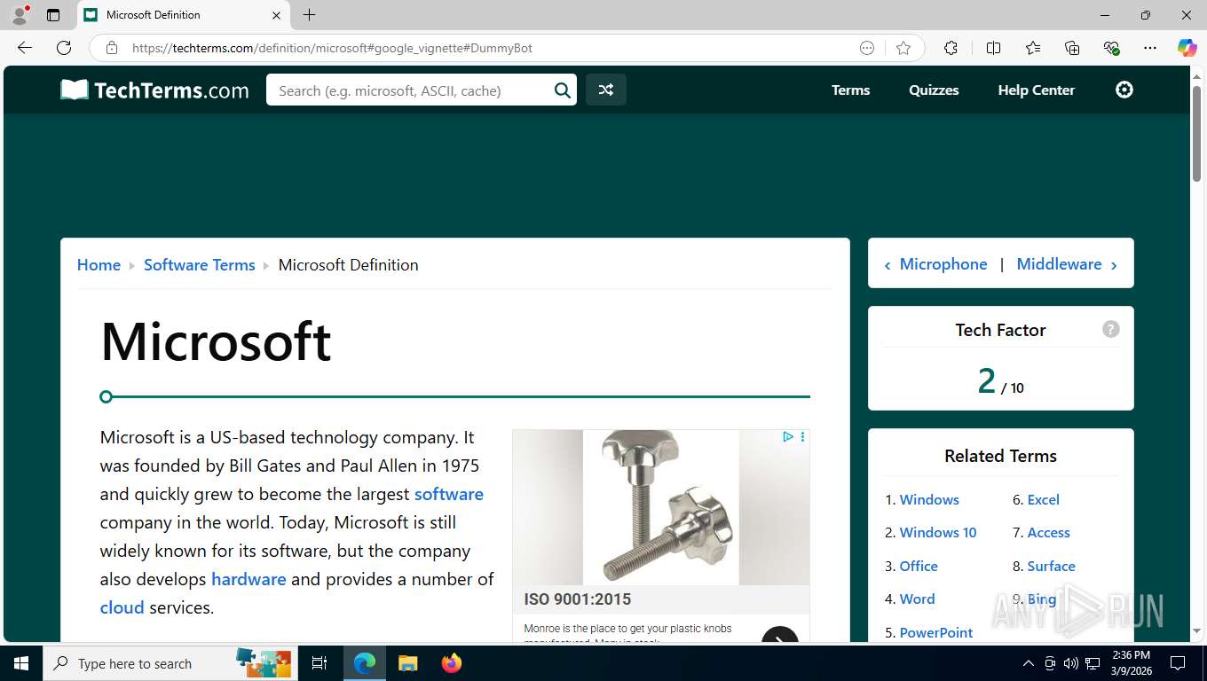The width and height of the screenshot is (1207, 681).
Task: Add page to favorites star icon
Action: (x=903, y=48)
